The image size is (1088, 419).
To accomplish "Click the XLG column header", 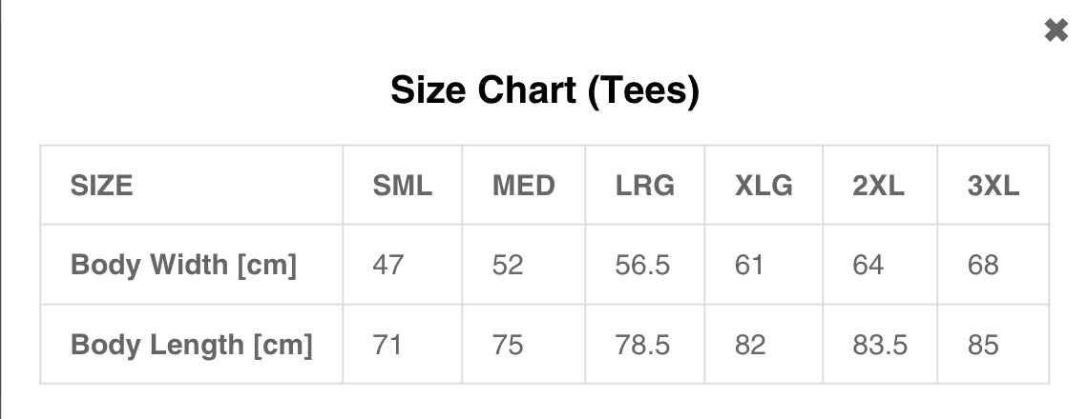I will (x=764, y=186).
